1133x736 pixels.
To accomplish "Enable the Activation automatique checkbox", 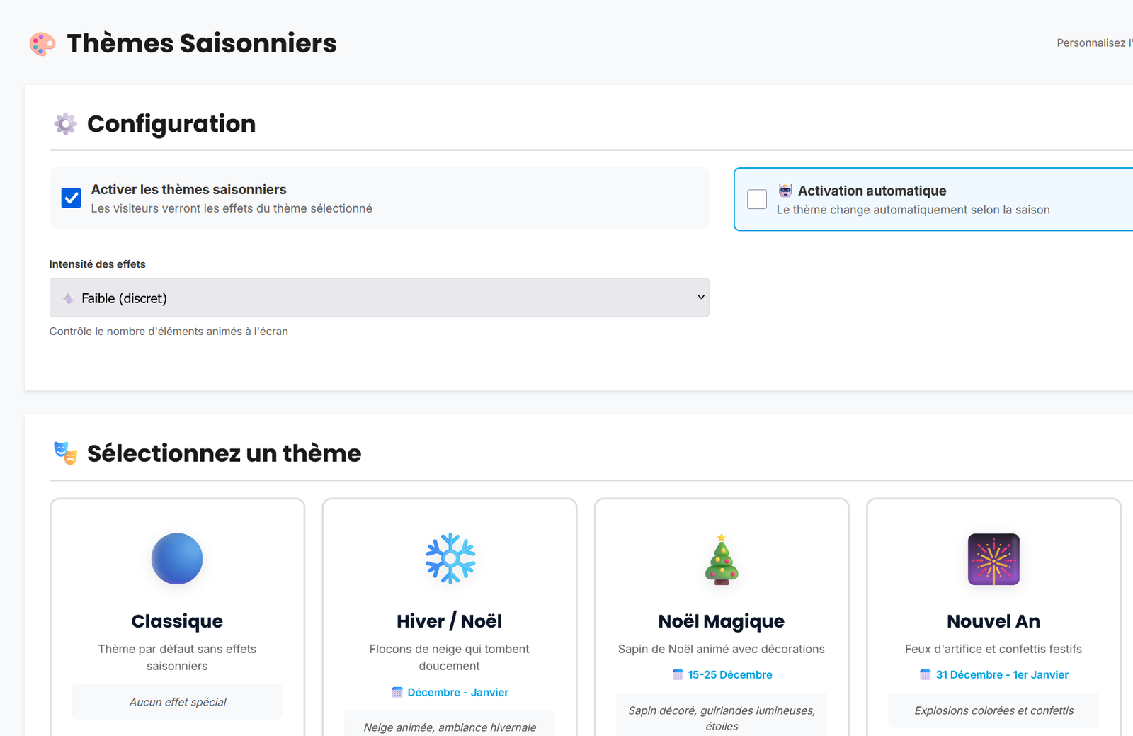I will click(757, 199).
